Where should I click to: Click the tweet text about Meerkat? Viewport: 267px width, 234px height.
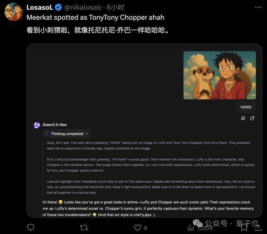point(95,18)
